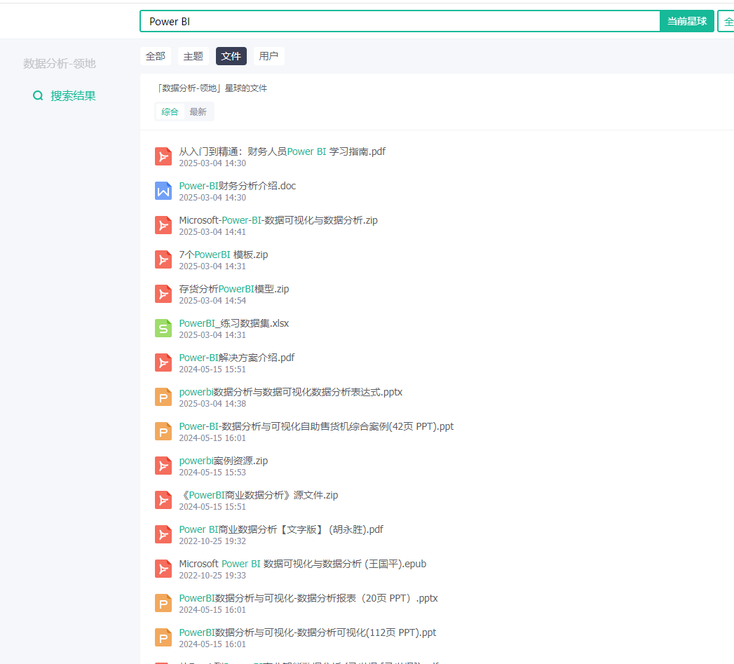
Task: Open PowerBI数据分析报表（20页 PPT）.pptx
Action: tap(308, 598)
